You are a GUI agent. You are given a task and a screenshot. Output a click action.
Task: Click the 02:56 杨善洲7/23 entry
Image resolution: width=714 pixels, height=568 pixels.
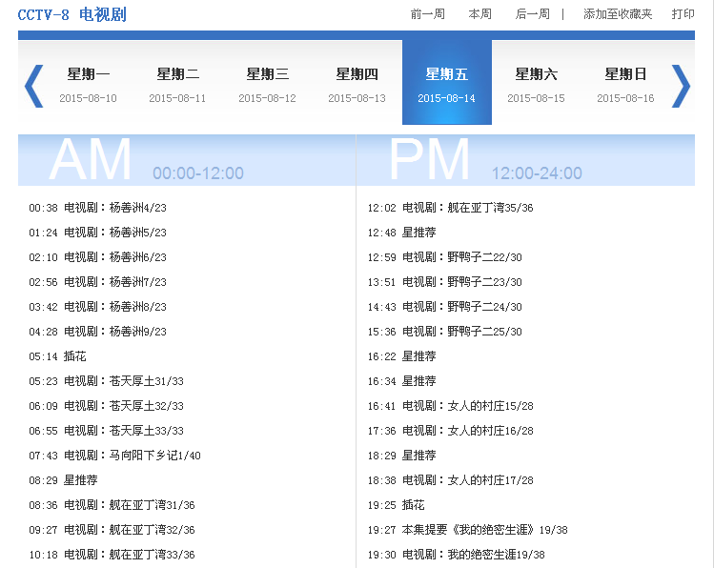point(97,282)
